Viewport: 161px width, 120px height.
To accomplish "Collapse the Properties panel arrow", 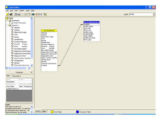I will tap(31, 72).
